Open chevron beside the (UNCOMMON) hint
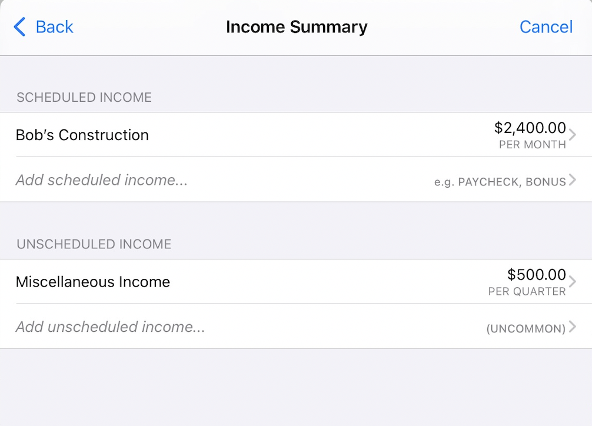 pos(573,327)
